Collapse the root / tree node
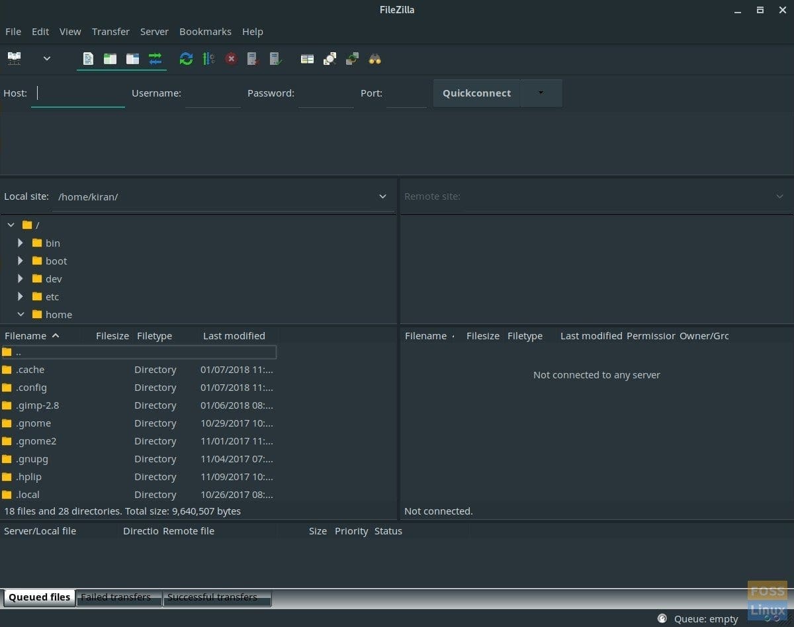 [x=11, y=225]
